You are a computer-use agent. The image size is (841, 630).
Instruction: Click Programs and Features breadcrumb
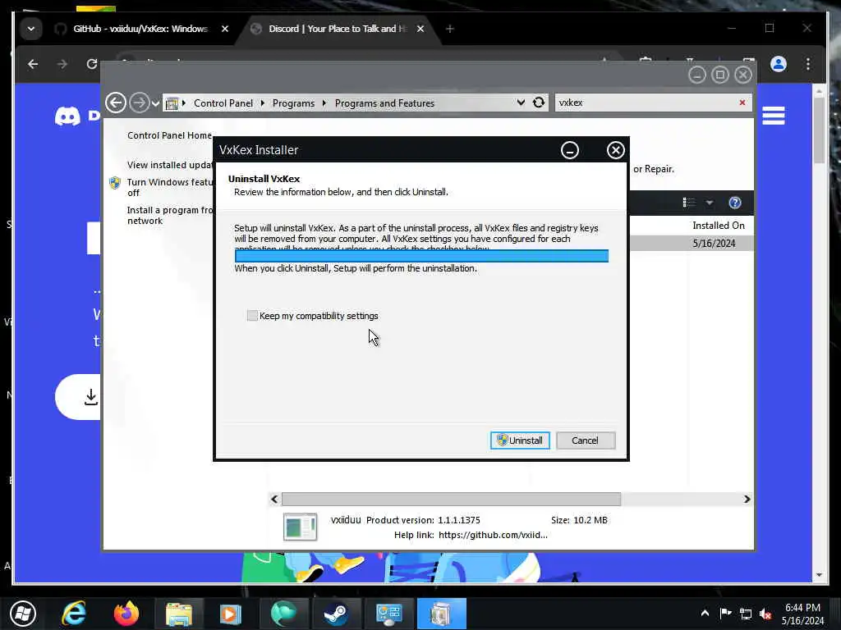384,103
